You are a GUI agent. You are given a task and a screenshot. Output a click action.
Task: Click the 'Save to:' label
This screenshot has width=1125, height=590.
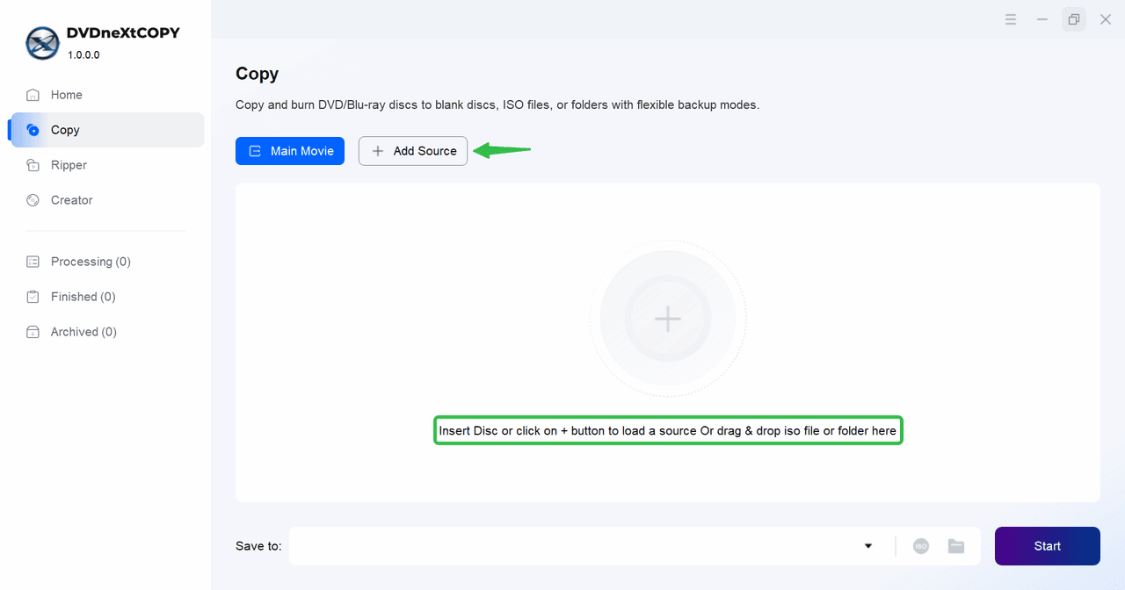click(259, 546)
